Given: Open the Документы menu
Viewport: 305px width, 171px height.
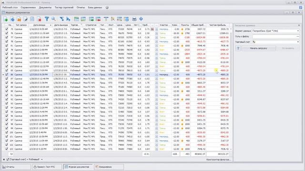Looking at the screenshot, I should (45, 8).
